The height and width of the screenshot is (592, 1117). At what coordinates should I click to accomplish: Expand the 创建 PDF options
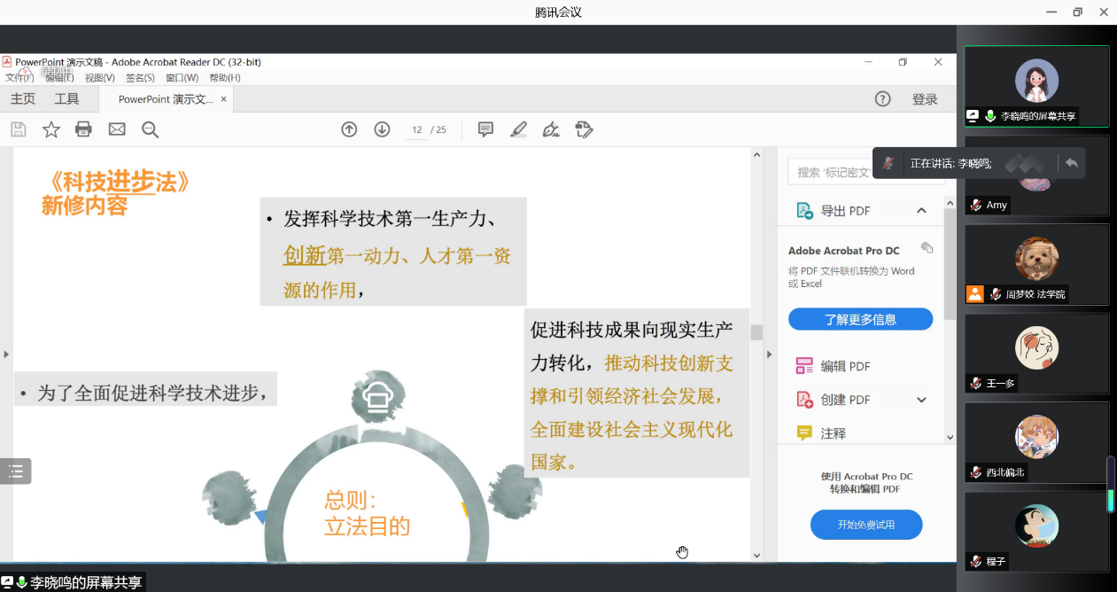tap(921, 400)
